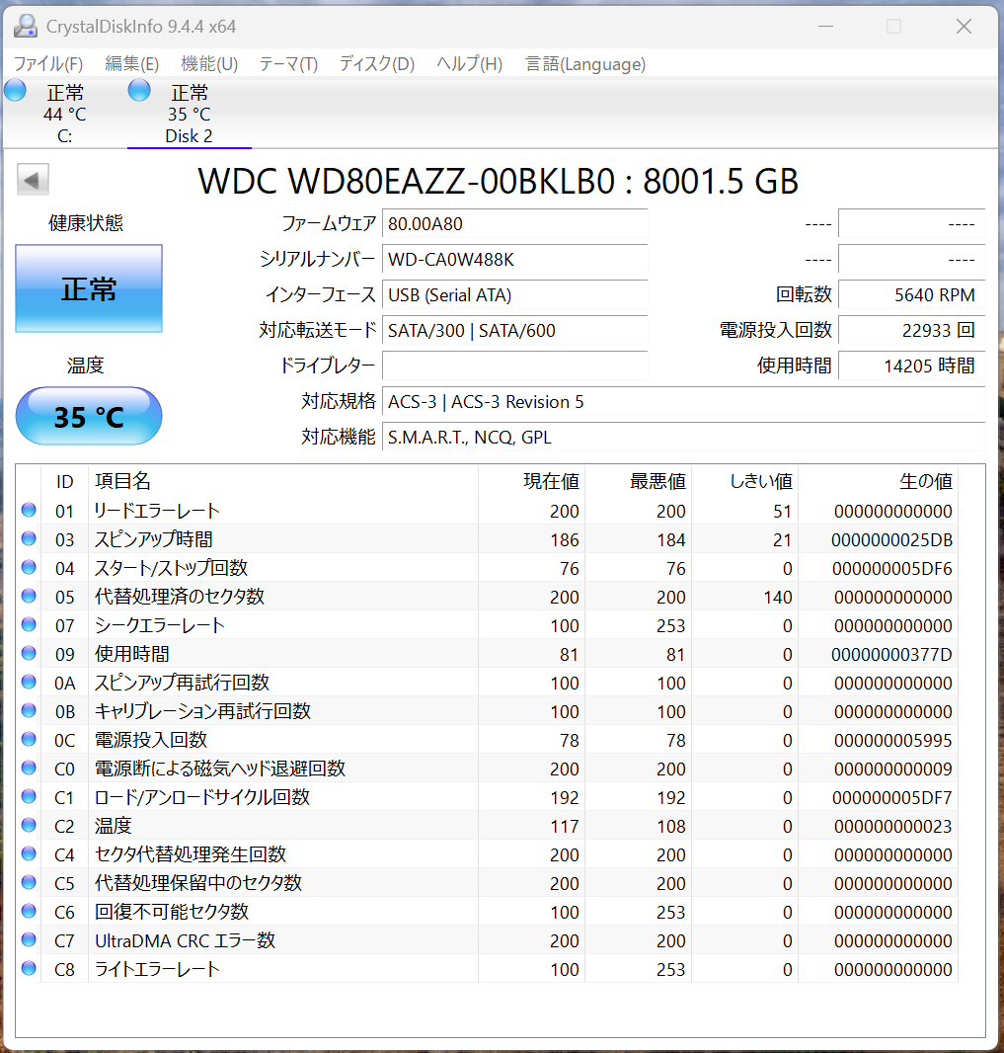Open the ヘルプ(H) menu
1004x1053 pixels.
[x=469, y=64]
